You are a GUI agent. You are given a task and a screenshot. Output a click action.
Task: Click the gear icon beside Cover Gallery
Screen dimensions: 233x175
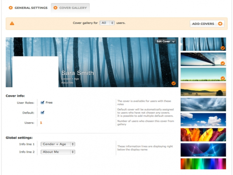(x=55, y=8)
